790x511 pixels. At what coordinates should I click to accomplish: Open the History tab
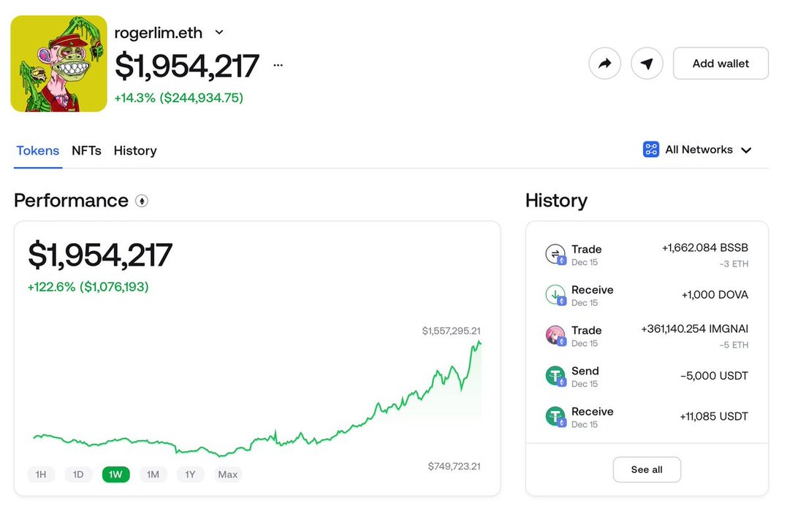pyautogui.click(x=135, y=150)
